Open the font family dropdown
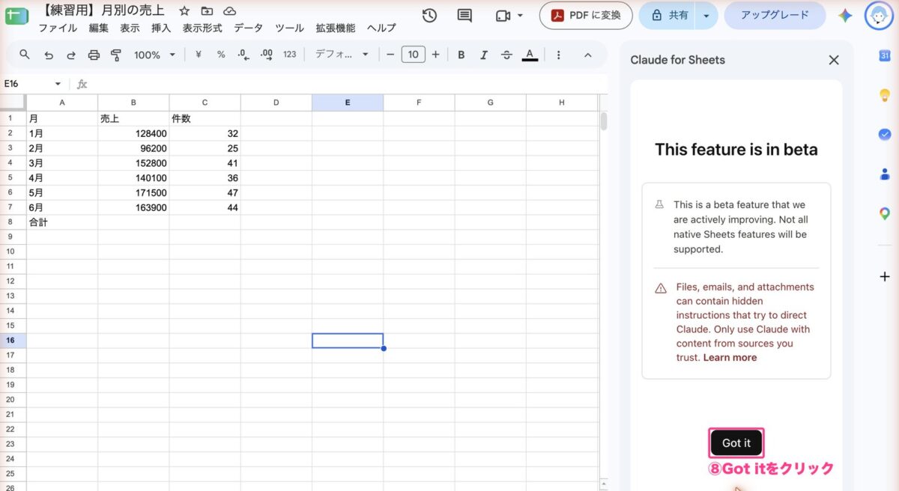 point(342,55)
